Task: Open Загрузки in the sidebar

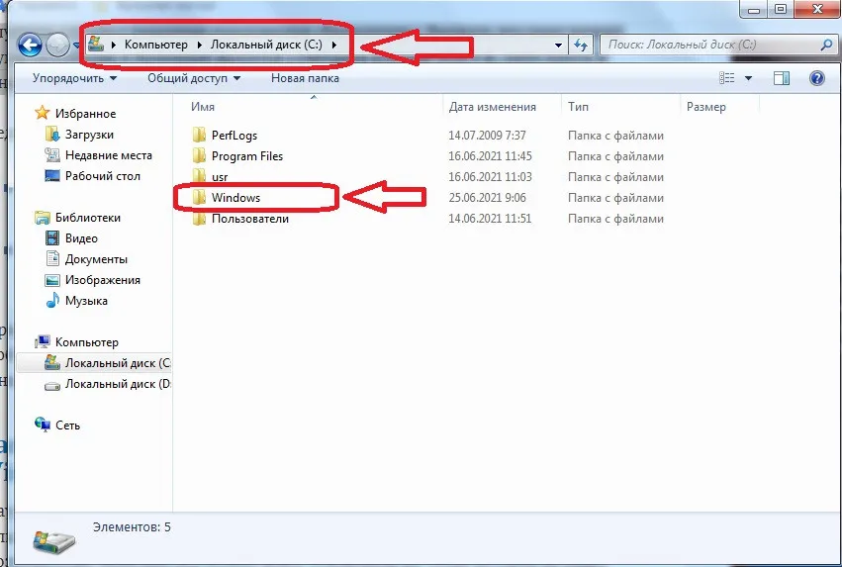Action: point(89,135)
